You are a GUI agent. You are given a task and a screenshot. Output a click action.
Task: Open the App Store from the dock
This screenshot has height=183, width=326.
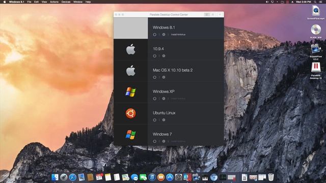click(170, 177)
